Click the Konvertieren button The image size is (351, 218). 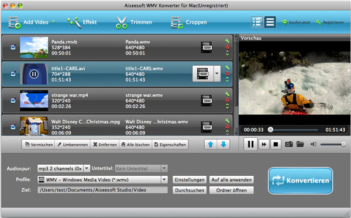point(300,180)
